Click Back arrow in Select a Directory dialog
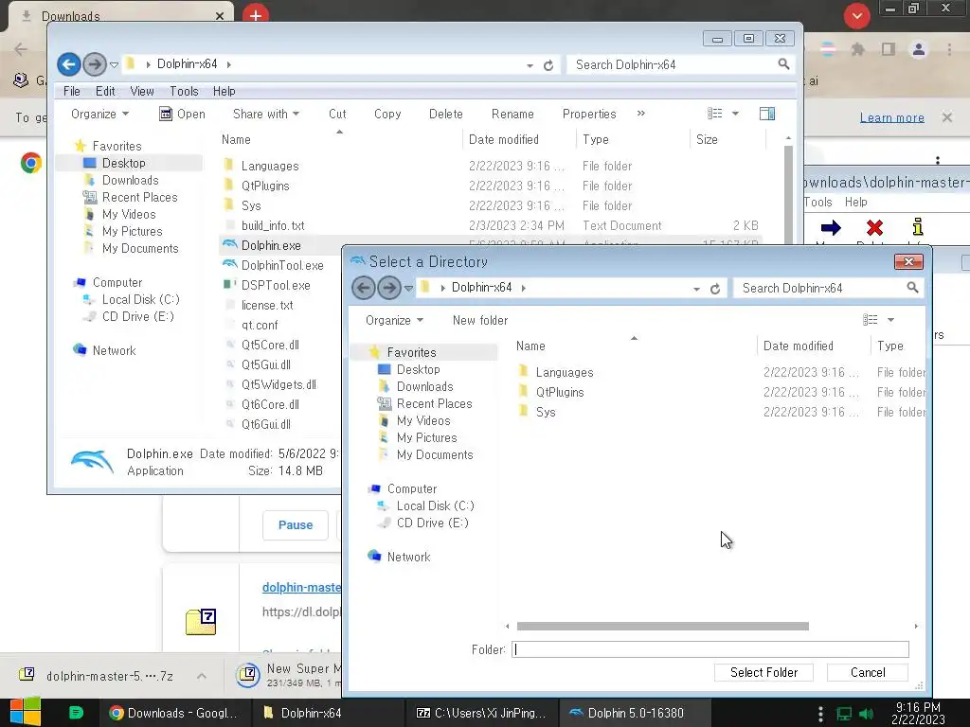Screen dimensions: 970x727 coord(363,288)
